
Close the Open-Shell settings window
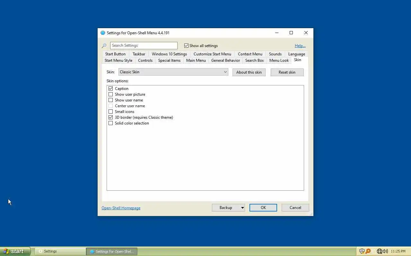pos(306,33)
